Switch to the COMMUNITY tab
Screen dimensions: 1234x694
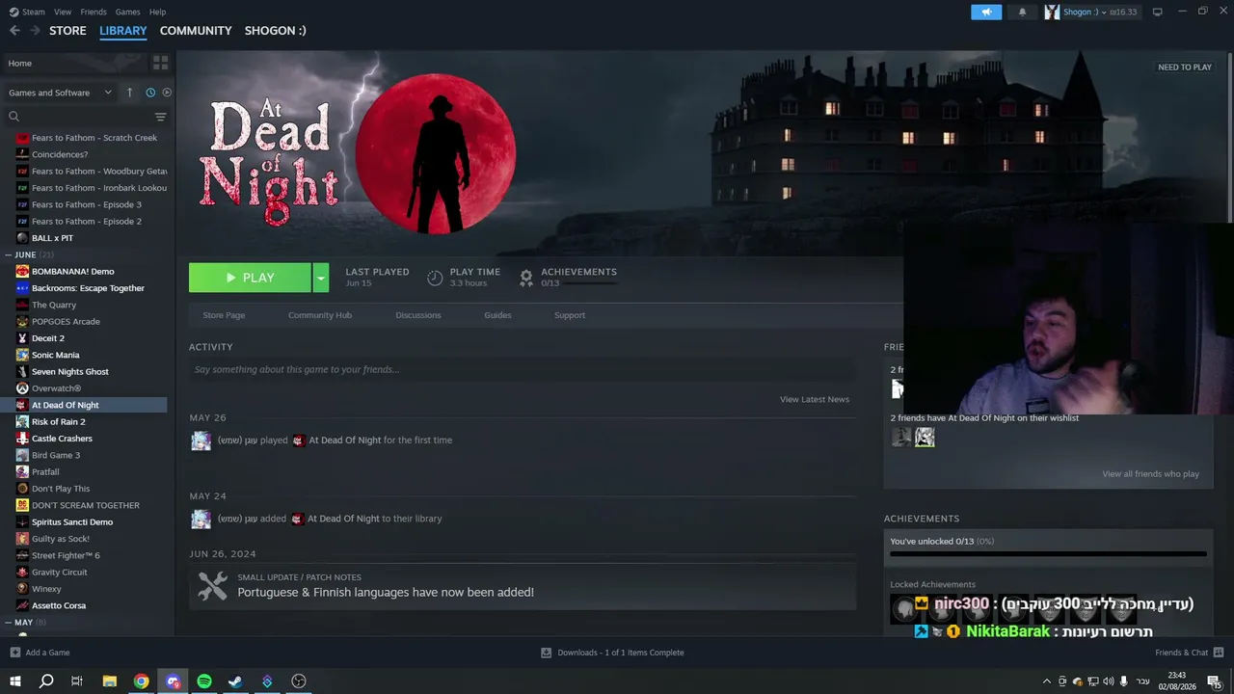point(196,31)
